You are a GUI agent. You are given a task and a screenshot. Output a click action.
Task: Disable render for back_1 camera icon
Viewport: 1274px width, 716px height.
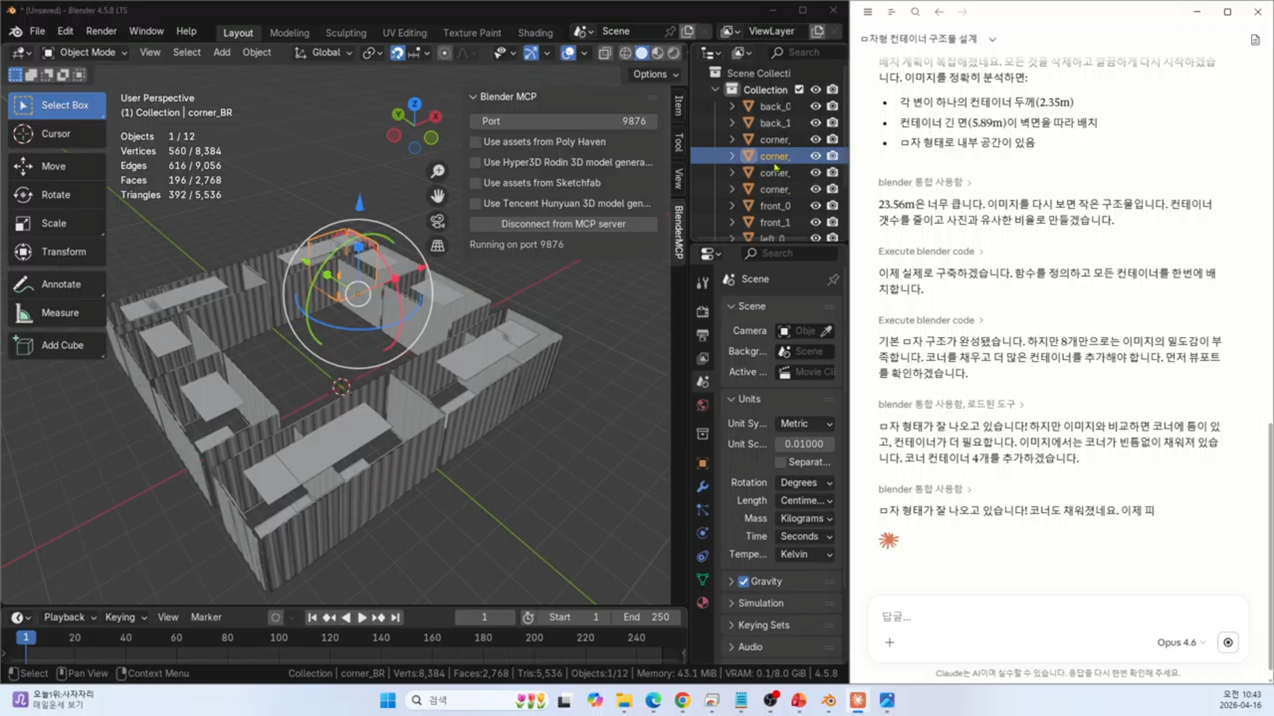(833, 123)
